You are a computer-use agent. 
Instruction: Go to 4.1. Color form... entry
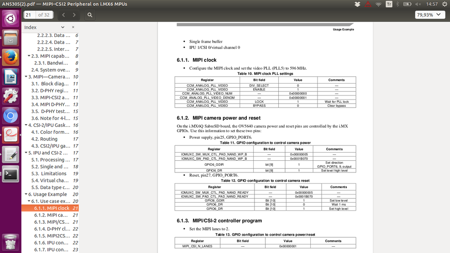(x=50, y=132)
